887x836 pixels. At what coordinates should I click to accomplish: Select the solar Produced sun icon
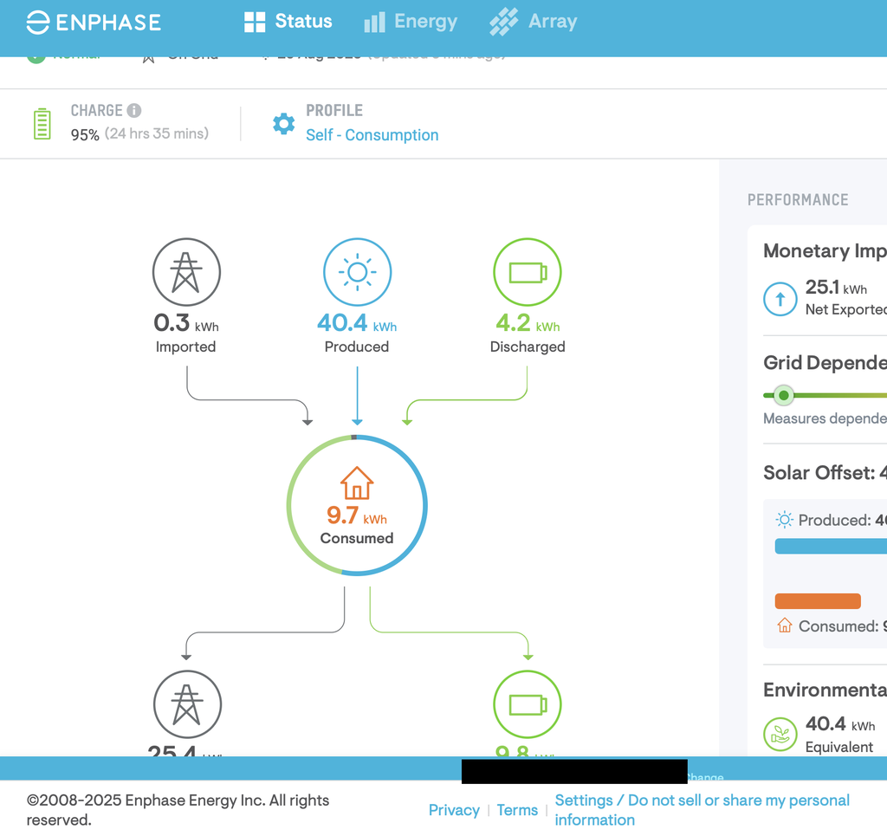(x=357, y=272)
